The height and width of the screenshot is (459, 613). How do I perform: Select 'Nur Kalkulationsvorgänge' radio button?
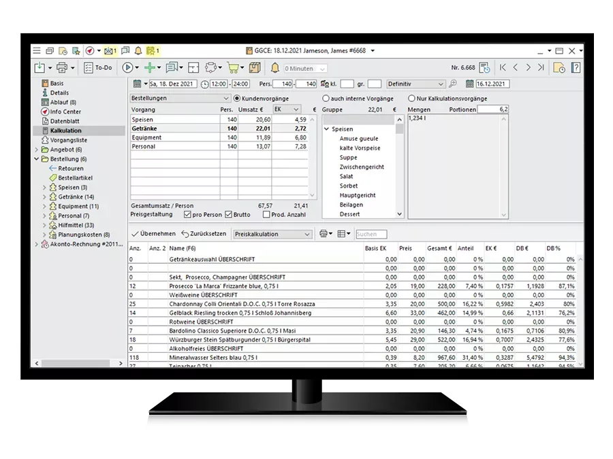[x=411, y=99]
